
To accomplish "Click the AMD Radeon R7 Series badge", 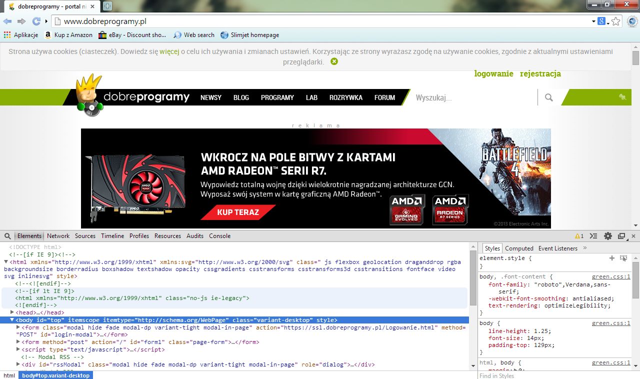I will point(450,209).
